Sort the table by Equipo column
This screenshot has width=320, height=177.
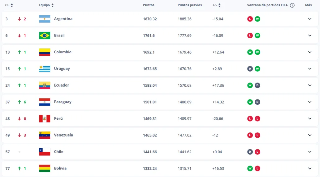click(x=52, y=5)
